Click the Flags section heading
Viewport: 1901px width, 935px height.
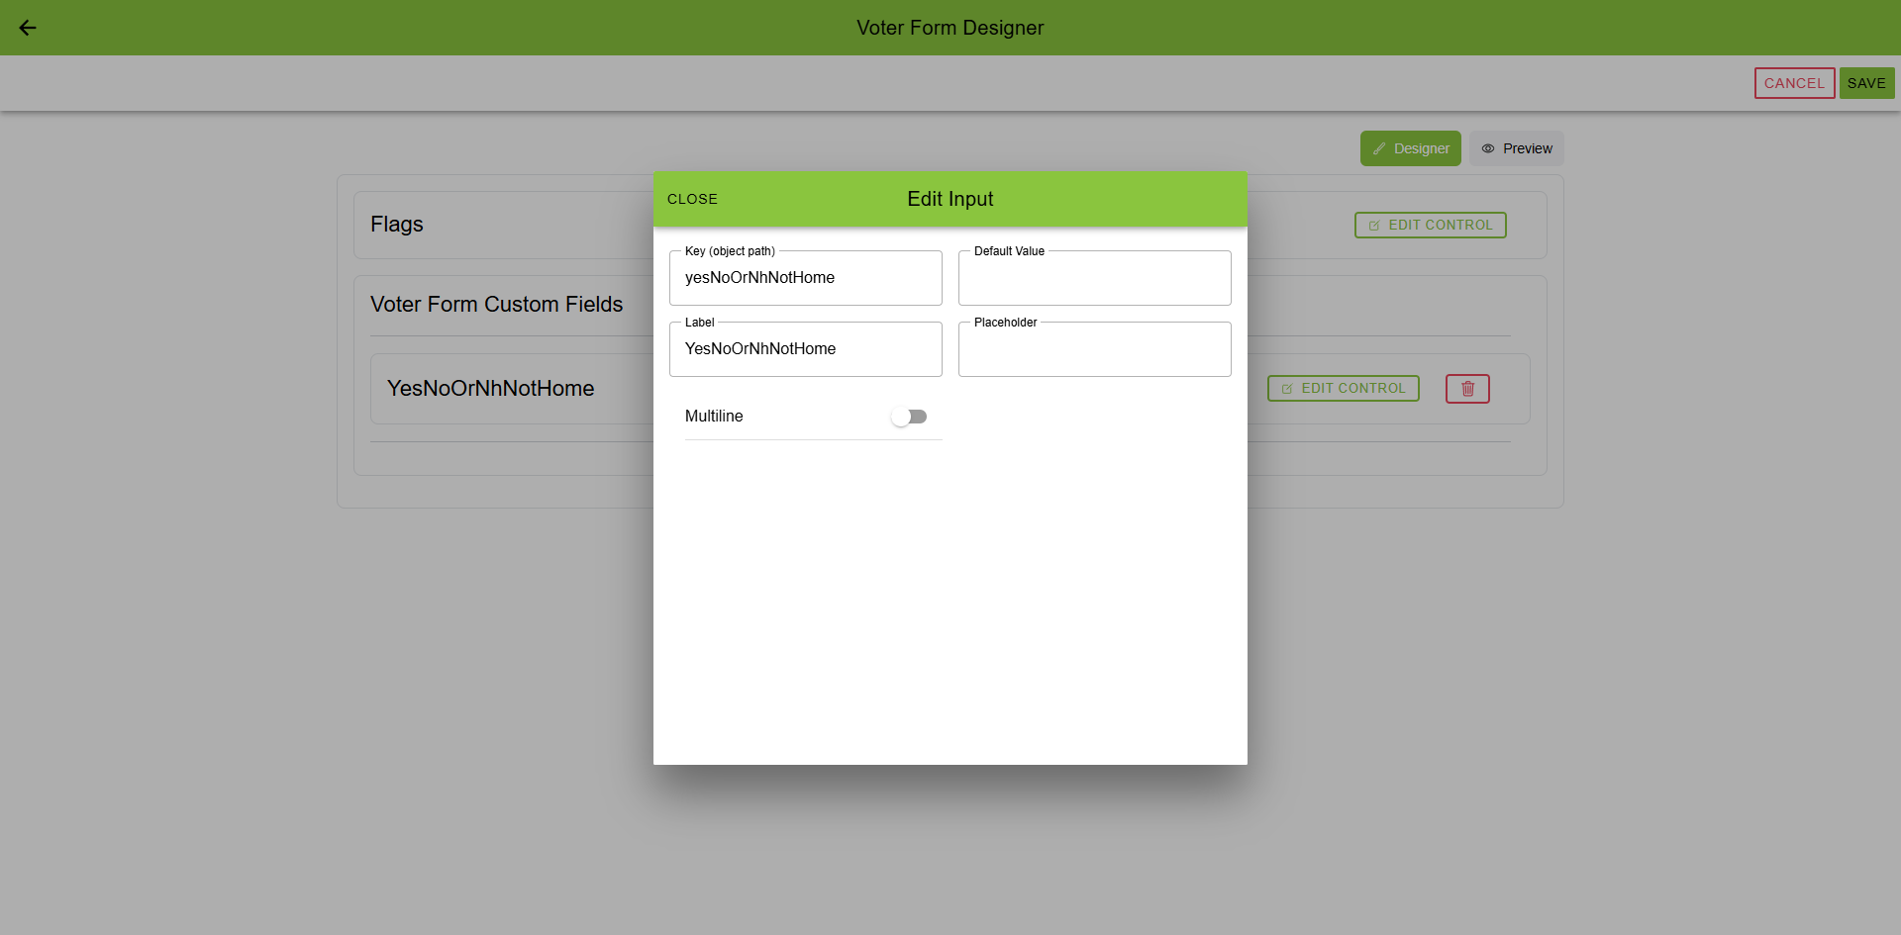point(397,225)
